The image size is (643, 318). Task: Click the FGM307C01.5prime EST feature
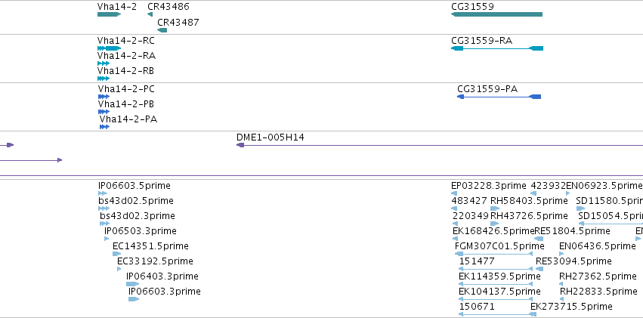494,254
